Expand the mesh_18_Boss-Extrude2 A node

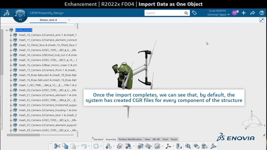pos(11,75)
